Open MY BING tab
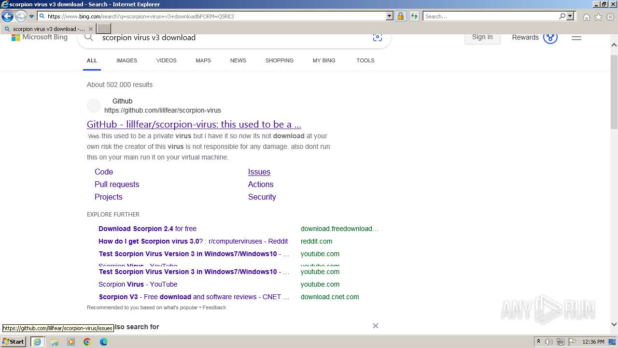This screenshot has width=618, height=348. tap(324, 60)
